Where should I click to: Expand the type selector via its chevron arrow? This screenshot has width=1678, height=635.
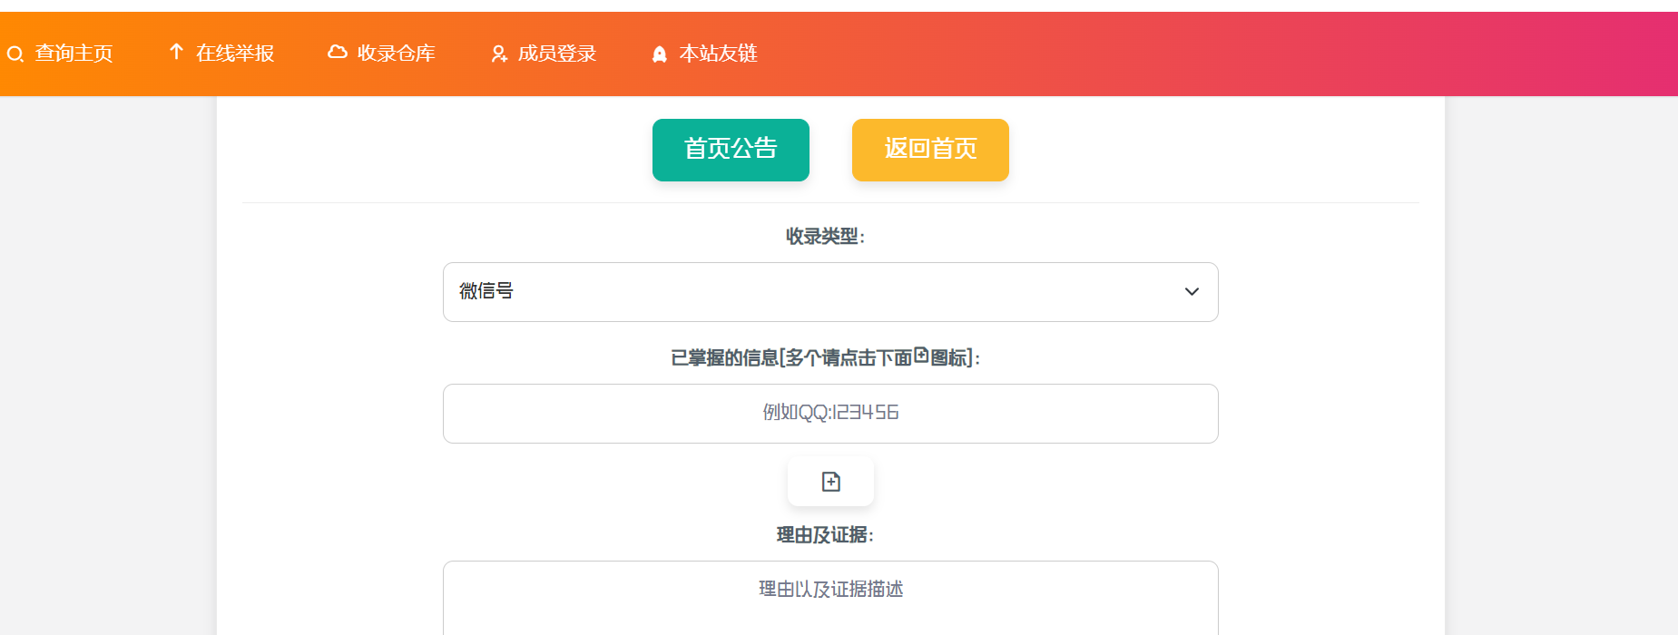(x=1192, y=292)
